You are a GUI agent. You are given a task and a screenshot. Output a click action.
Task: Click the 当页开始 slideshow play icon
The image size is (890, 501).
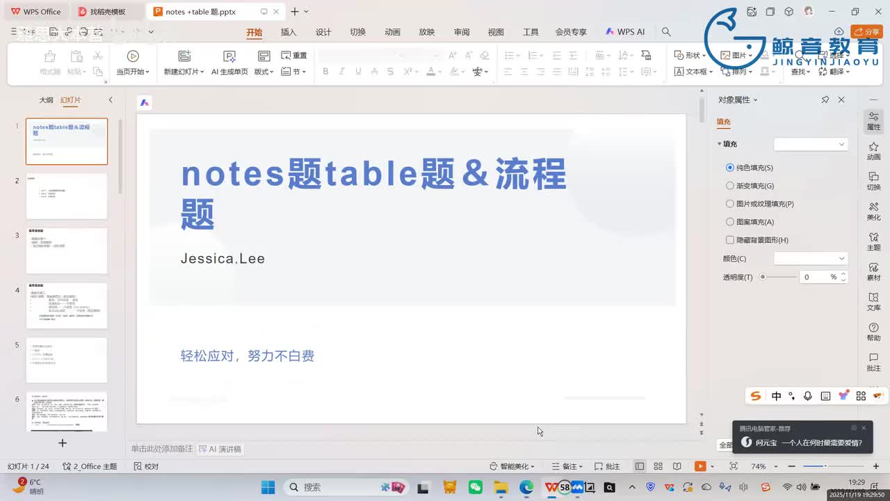tap(133, 56)
